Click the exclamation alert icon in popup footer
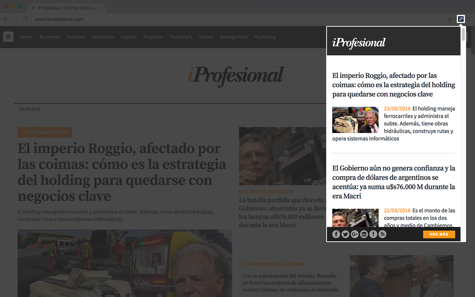This screenshot has height=297, width=475. pos(373,234)
